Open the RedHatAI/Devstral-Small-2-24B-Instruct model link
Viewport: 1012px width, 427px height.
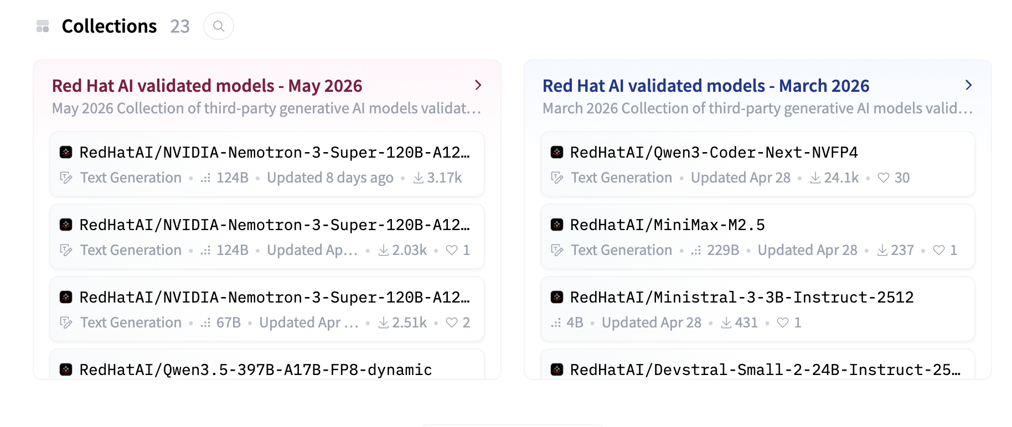(x=766, y=369)
